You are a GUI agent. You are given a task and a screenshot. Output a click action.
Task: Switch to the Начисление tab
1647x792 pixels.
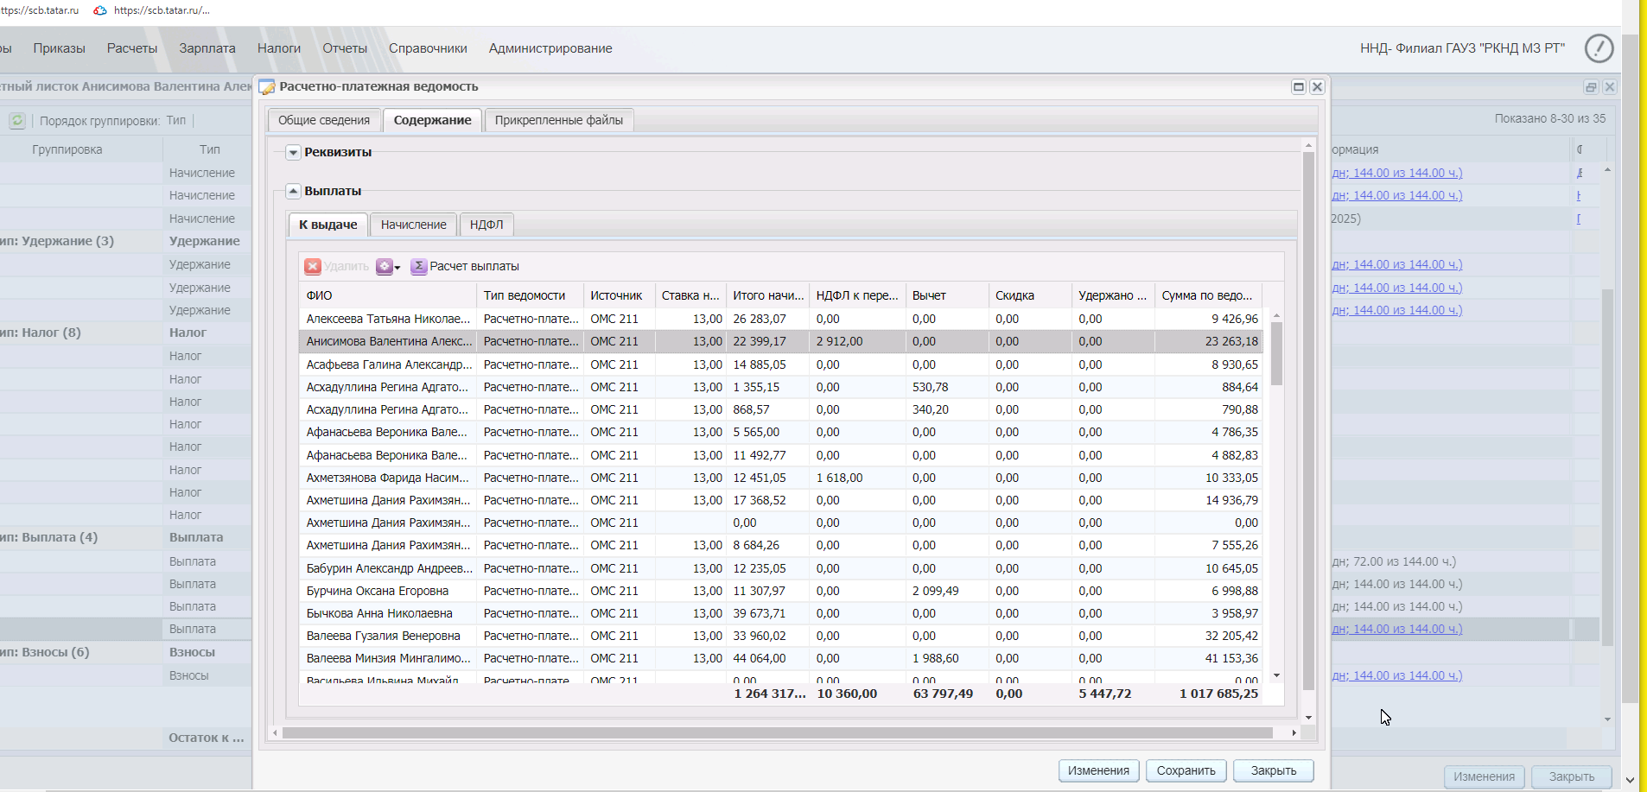coord(413,225)
